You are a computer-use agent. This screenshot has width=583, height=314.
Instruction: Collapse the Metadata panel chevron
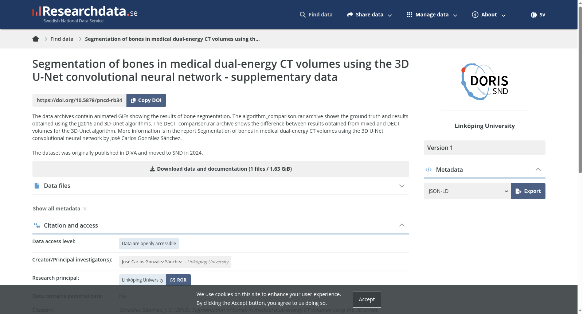coord(538,169)
